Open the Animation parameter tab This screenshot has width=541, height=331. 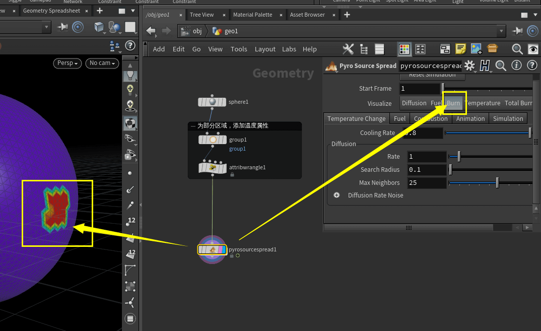[470, 119]
